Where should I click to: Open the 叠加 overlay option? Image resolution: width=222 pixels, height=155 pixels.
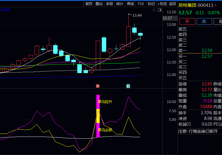pyautogui.click(x=99, y=4)
